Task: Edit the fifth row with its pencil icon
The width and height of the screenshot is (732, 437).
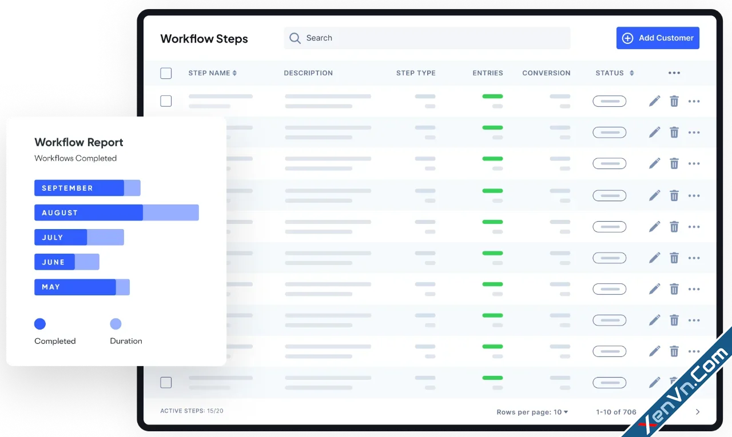Action: [x=654, y=227]
